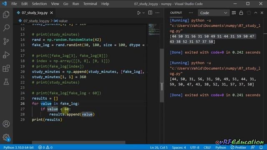Click 'code=0 in 0.241 seconds' output line
Screen dimensions: 267x150
(235, 95)
